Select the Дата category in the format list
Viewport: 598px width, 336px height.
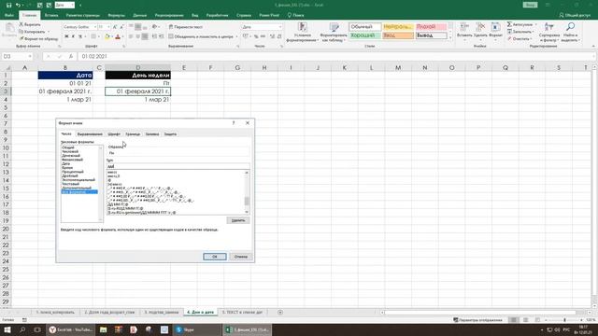(66, 163)
